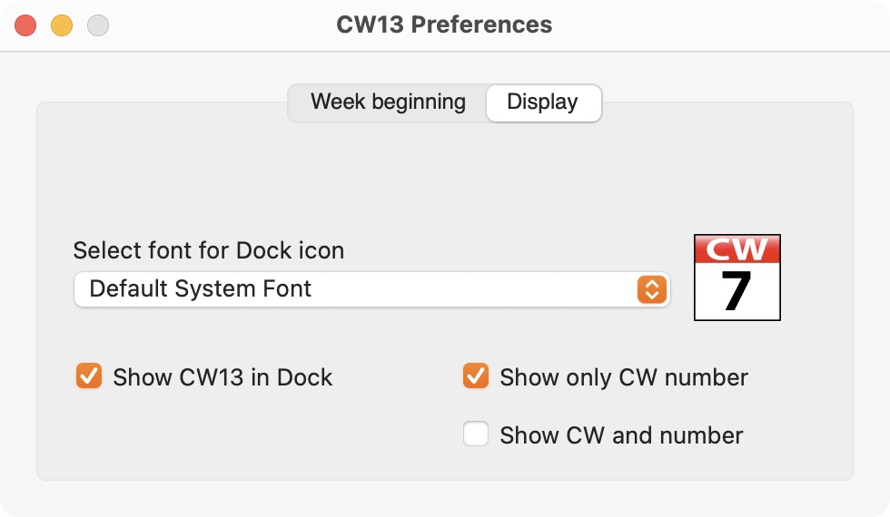The height and width of the screenshot is (517, 890).
Task: Disable the Show CW13 in Dock checkbox
Action: 89,376
